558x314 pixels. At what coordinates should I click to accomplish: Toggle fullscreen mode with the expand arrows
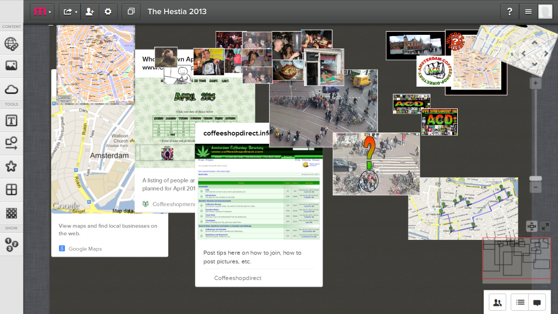point(545,226)
